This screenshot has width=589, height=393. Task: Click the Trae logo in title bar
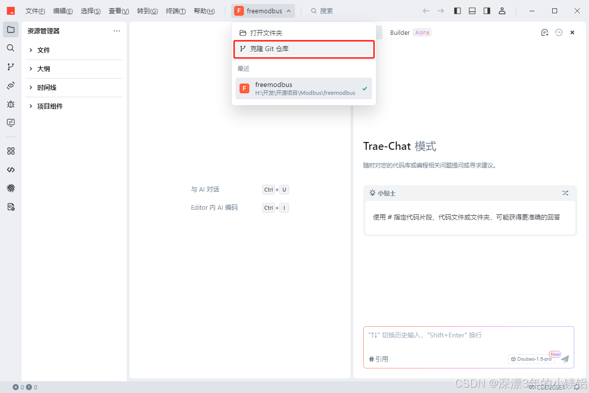10,11
